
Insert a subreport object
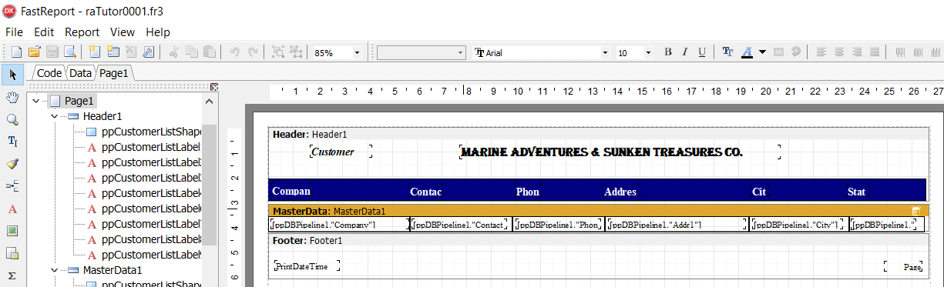pyautogui.click(x=12, y=253)
